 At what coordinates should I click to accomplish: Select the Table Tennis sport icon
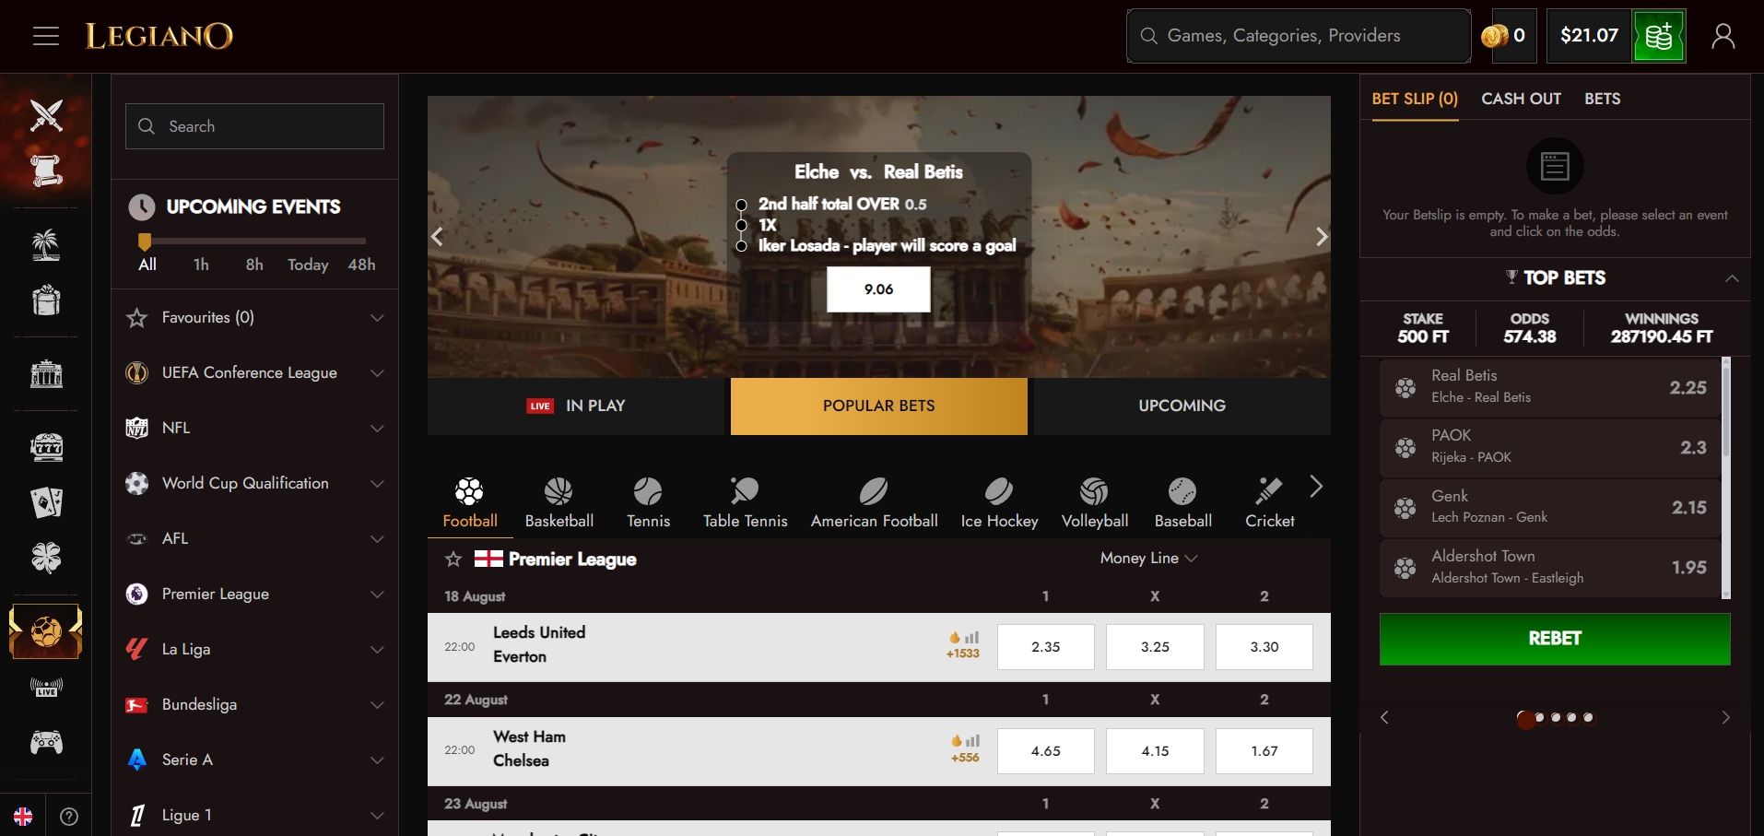pyautogui.click(x=745, y=502)
